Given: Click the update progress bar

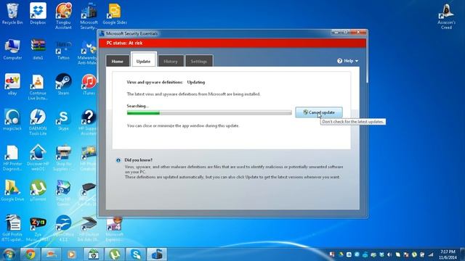Looking at the screenshot, I should tap(209, 113).
